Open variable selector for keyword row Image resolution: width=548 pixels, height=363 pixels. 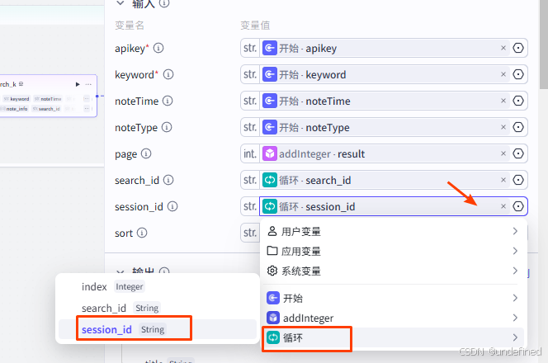click(x=518, y=74)
